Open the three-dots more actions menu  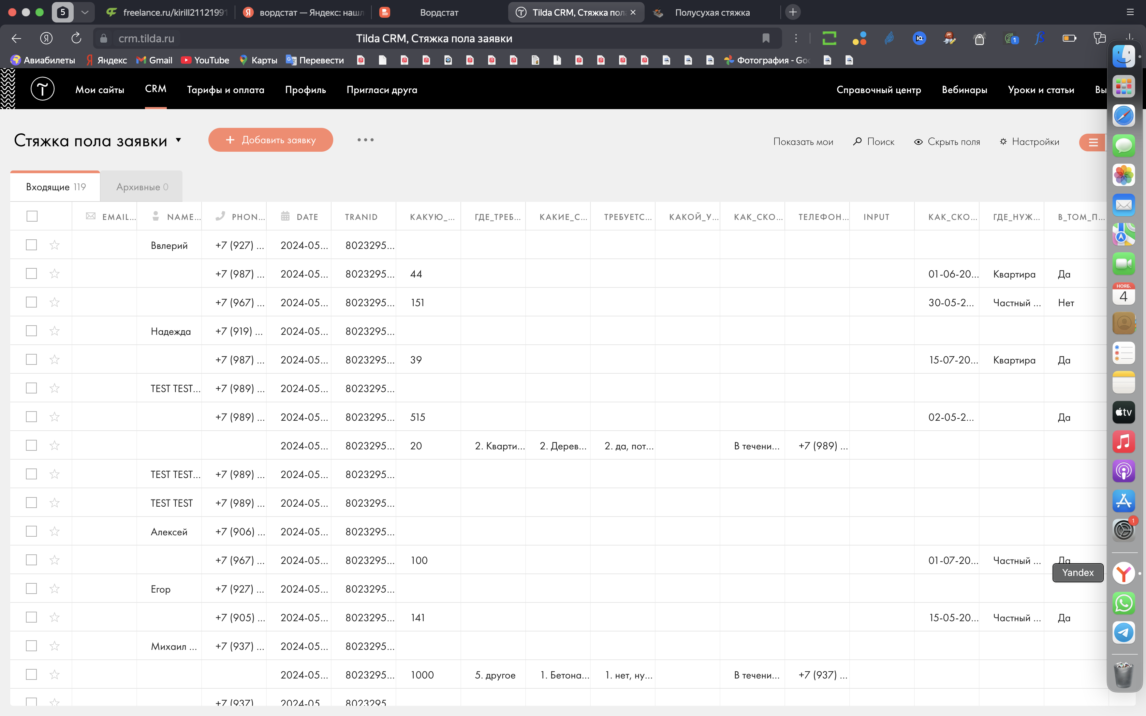(365, 140)
